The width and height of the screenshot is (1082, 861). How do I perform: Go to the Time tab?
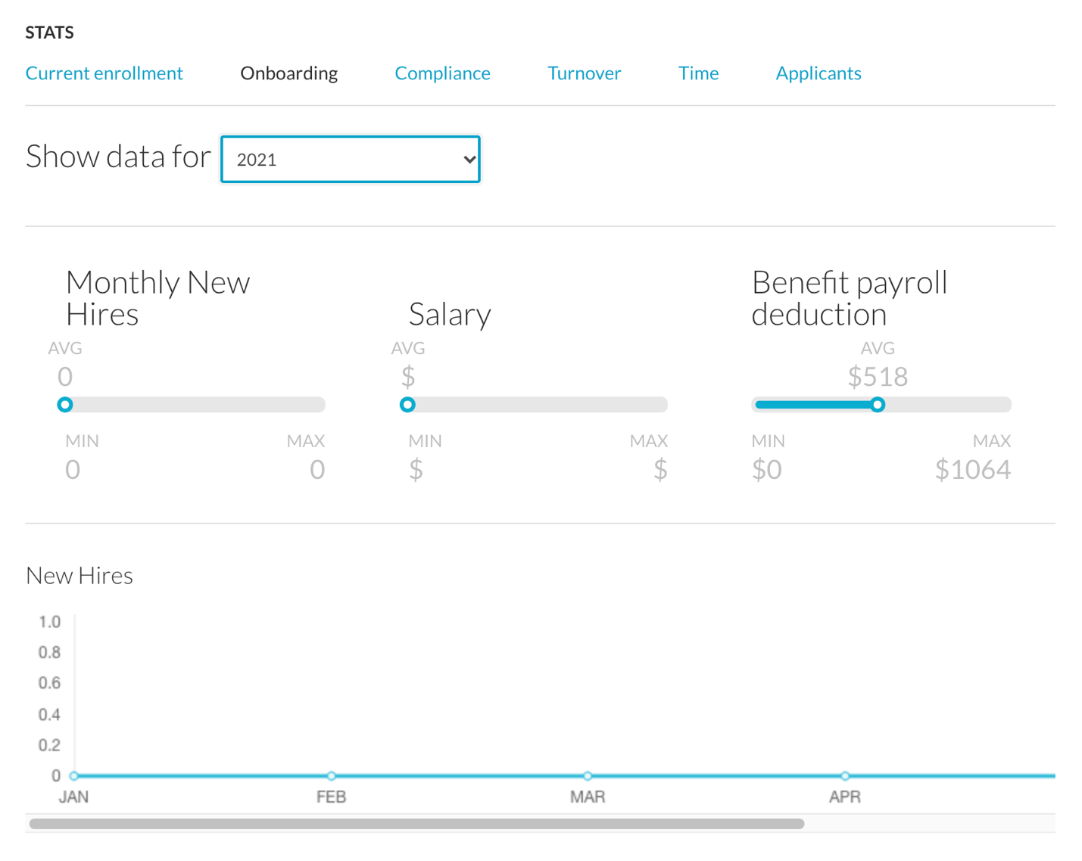698,73
